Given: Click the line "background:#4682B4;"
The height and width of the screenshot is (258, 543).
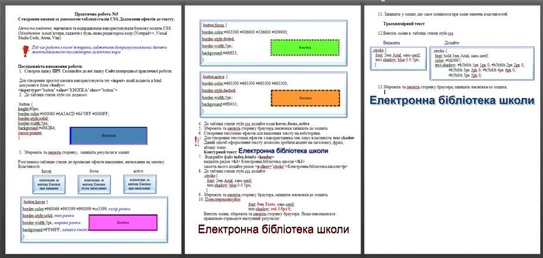Looking at the screenshot, I should coord(37,128).
